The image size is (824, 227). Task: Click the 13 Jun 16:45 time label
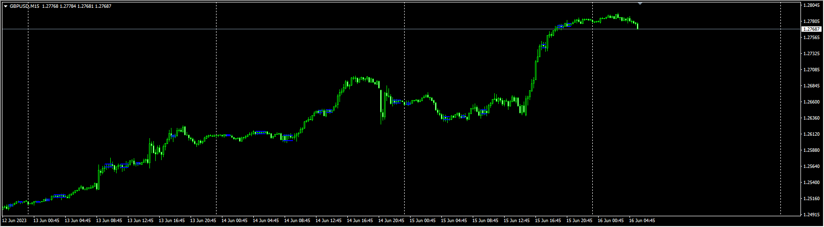(x=172, y=221)
